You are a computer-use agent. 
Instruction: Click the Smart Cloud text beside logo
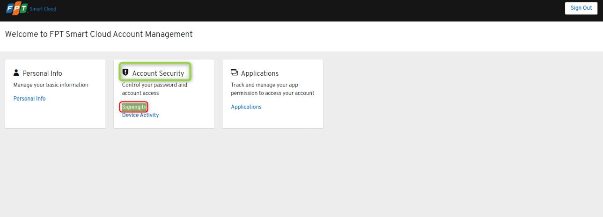click(x=43, y=9)
